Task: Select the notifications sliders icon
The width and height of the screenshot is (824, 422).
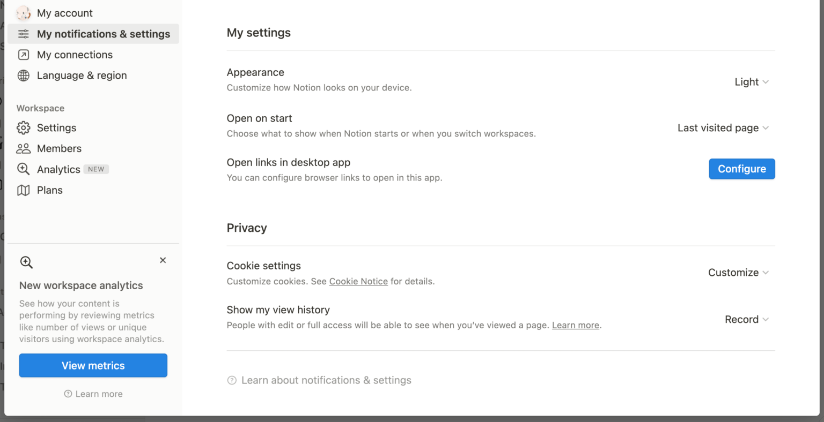Action: [x=23, y=33]
